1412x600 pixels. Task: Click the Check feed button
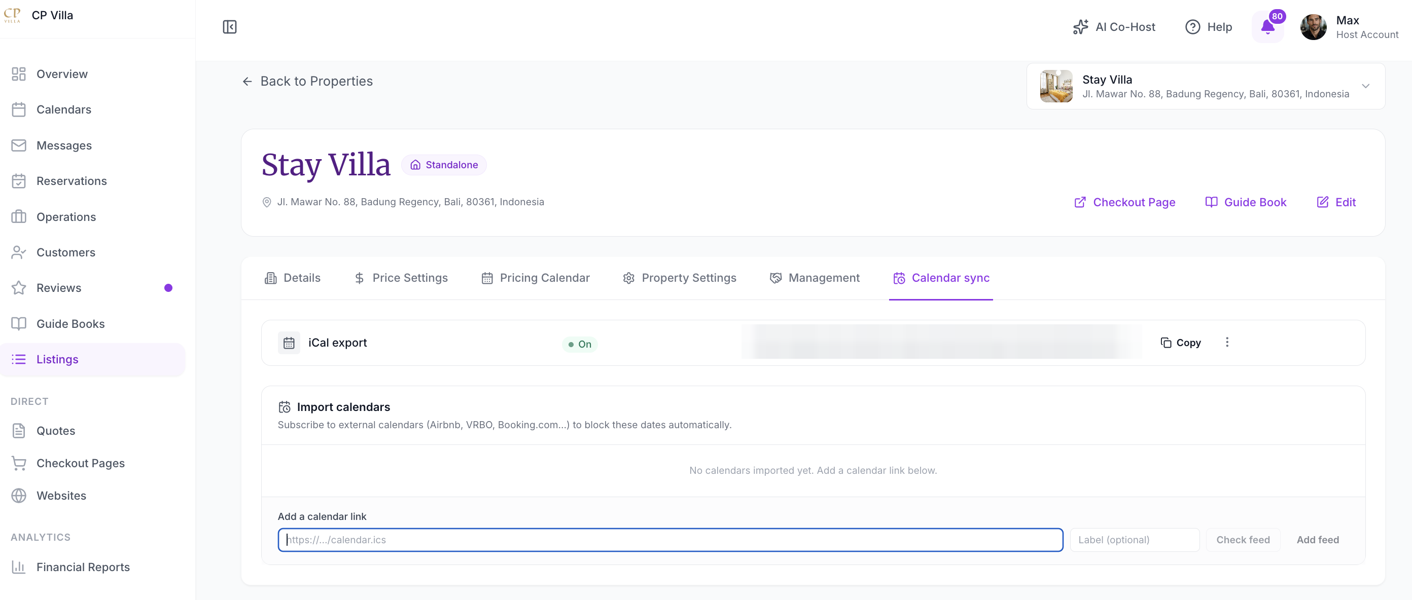(x=1243, y=540)
